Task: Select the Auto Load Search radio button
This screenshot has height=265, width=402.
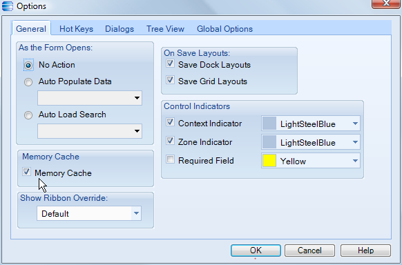Action: click(28, 115)
